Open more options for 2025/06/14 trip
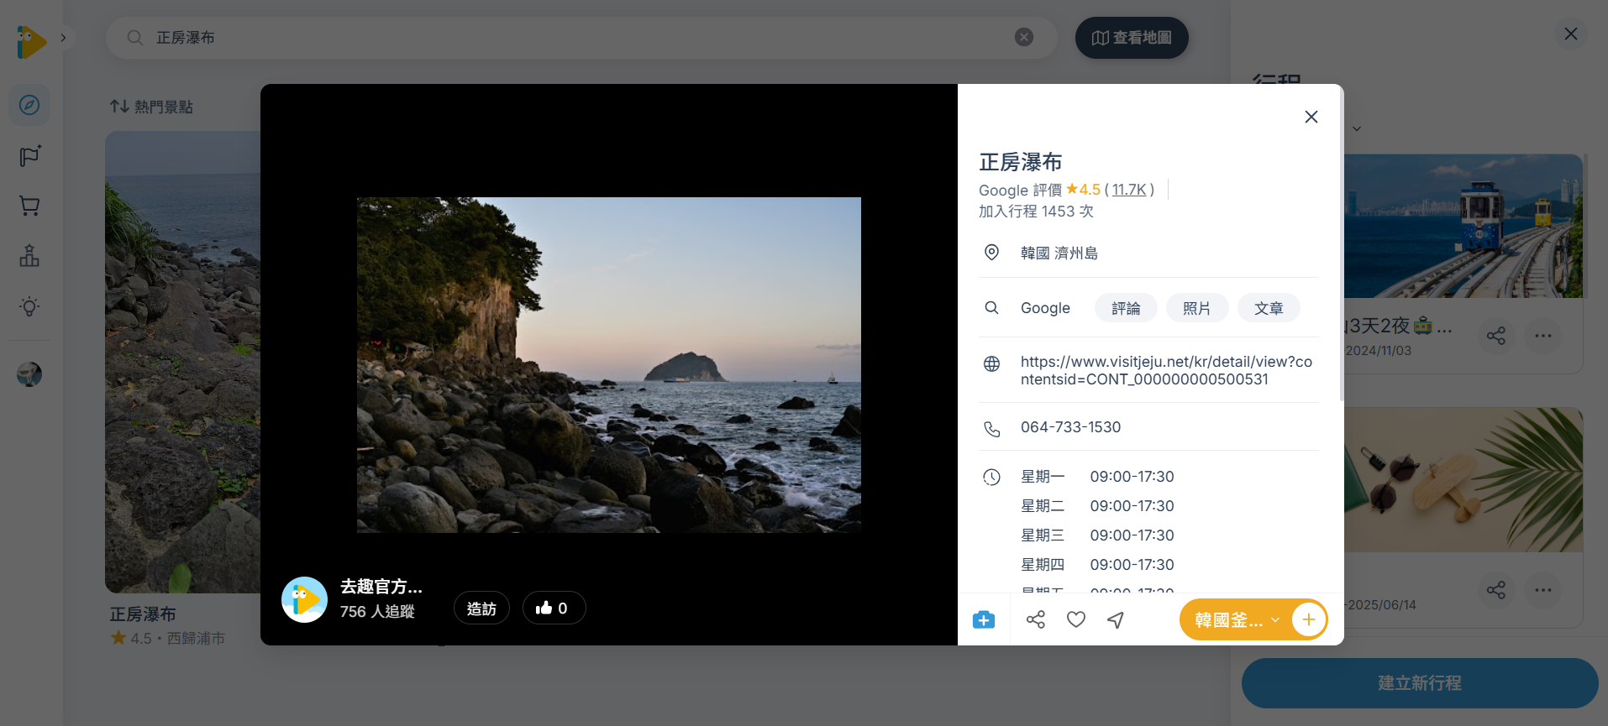Viewport: 1608px width, 726px height. 1543,590
